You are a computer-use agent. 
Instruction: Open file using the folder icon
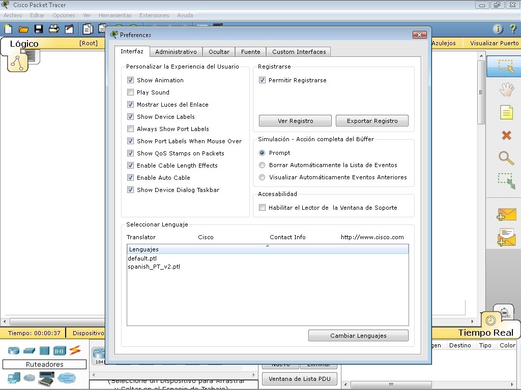[23, 29]
